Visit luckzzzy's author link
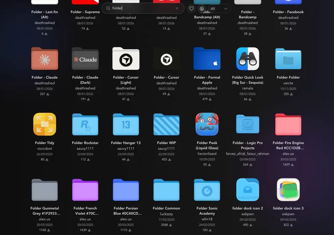Image resolution: width=334 pixels, height=235 pixels. (167, 214)
